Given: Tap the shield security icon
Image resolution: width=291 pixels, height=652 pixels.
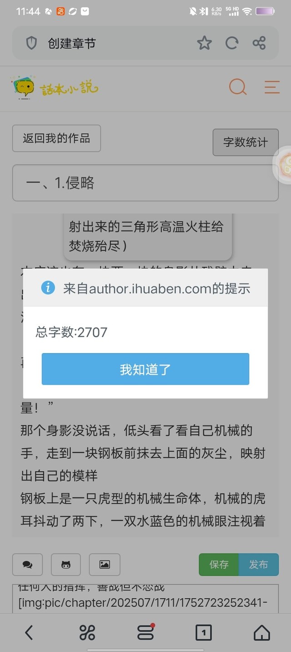Looking at the screenshot, I should pos(31,43).
